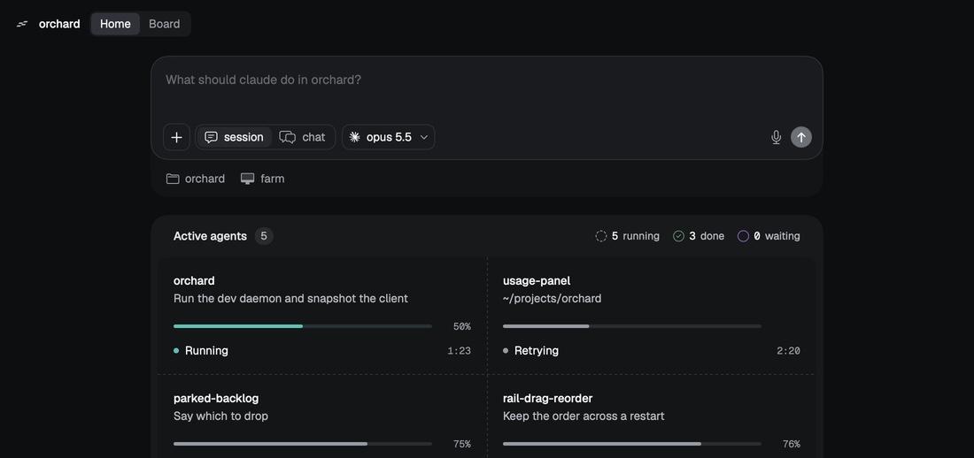Click the session speech bubble icon
Image resolution: width=974 pixels, height=458 pixels.
click(x=212, y=137)
